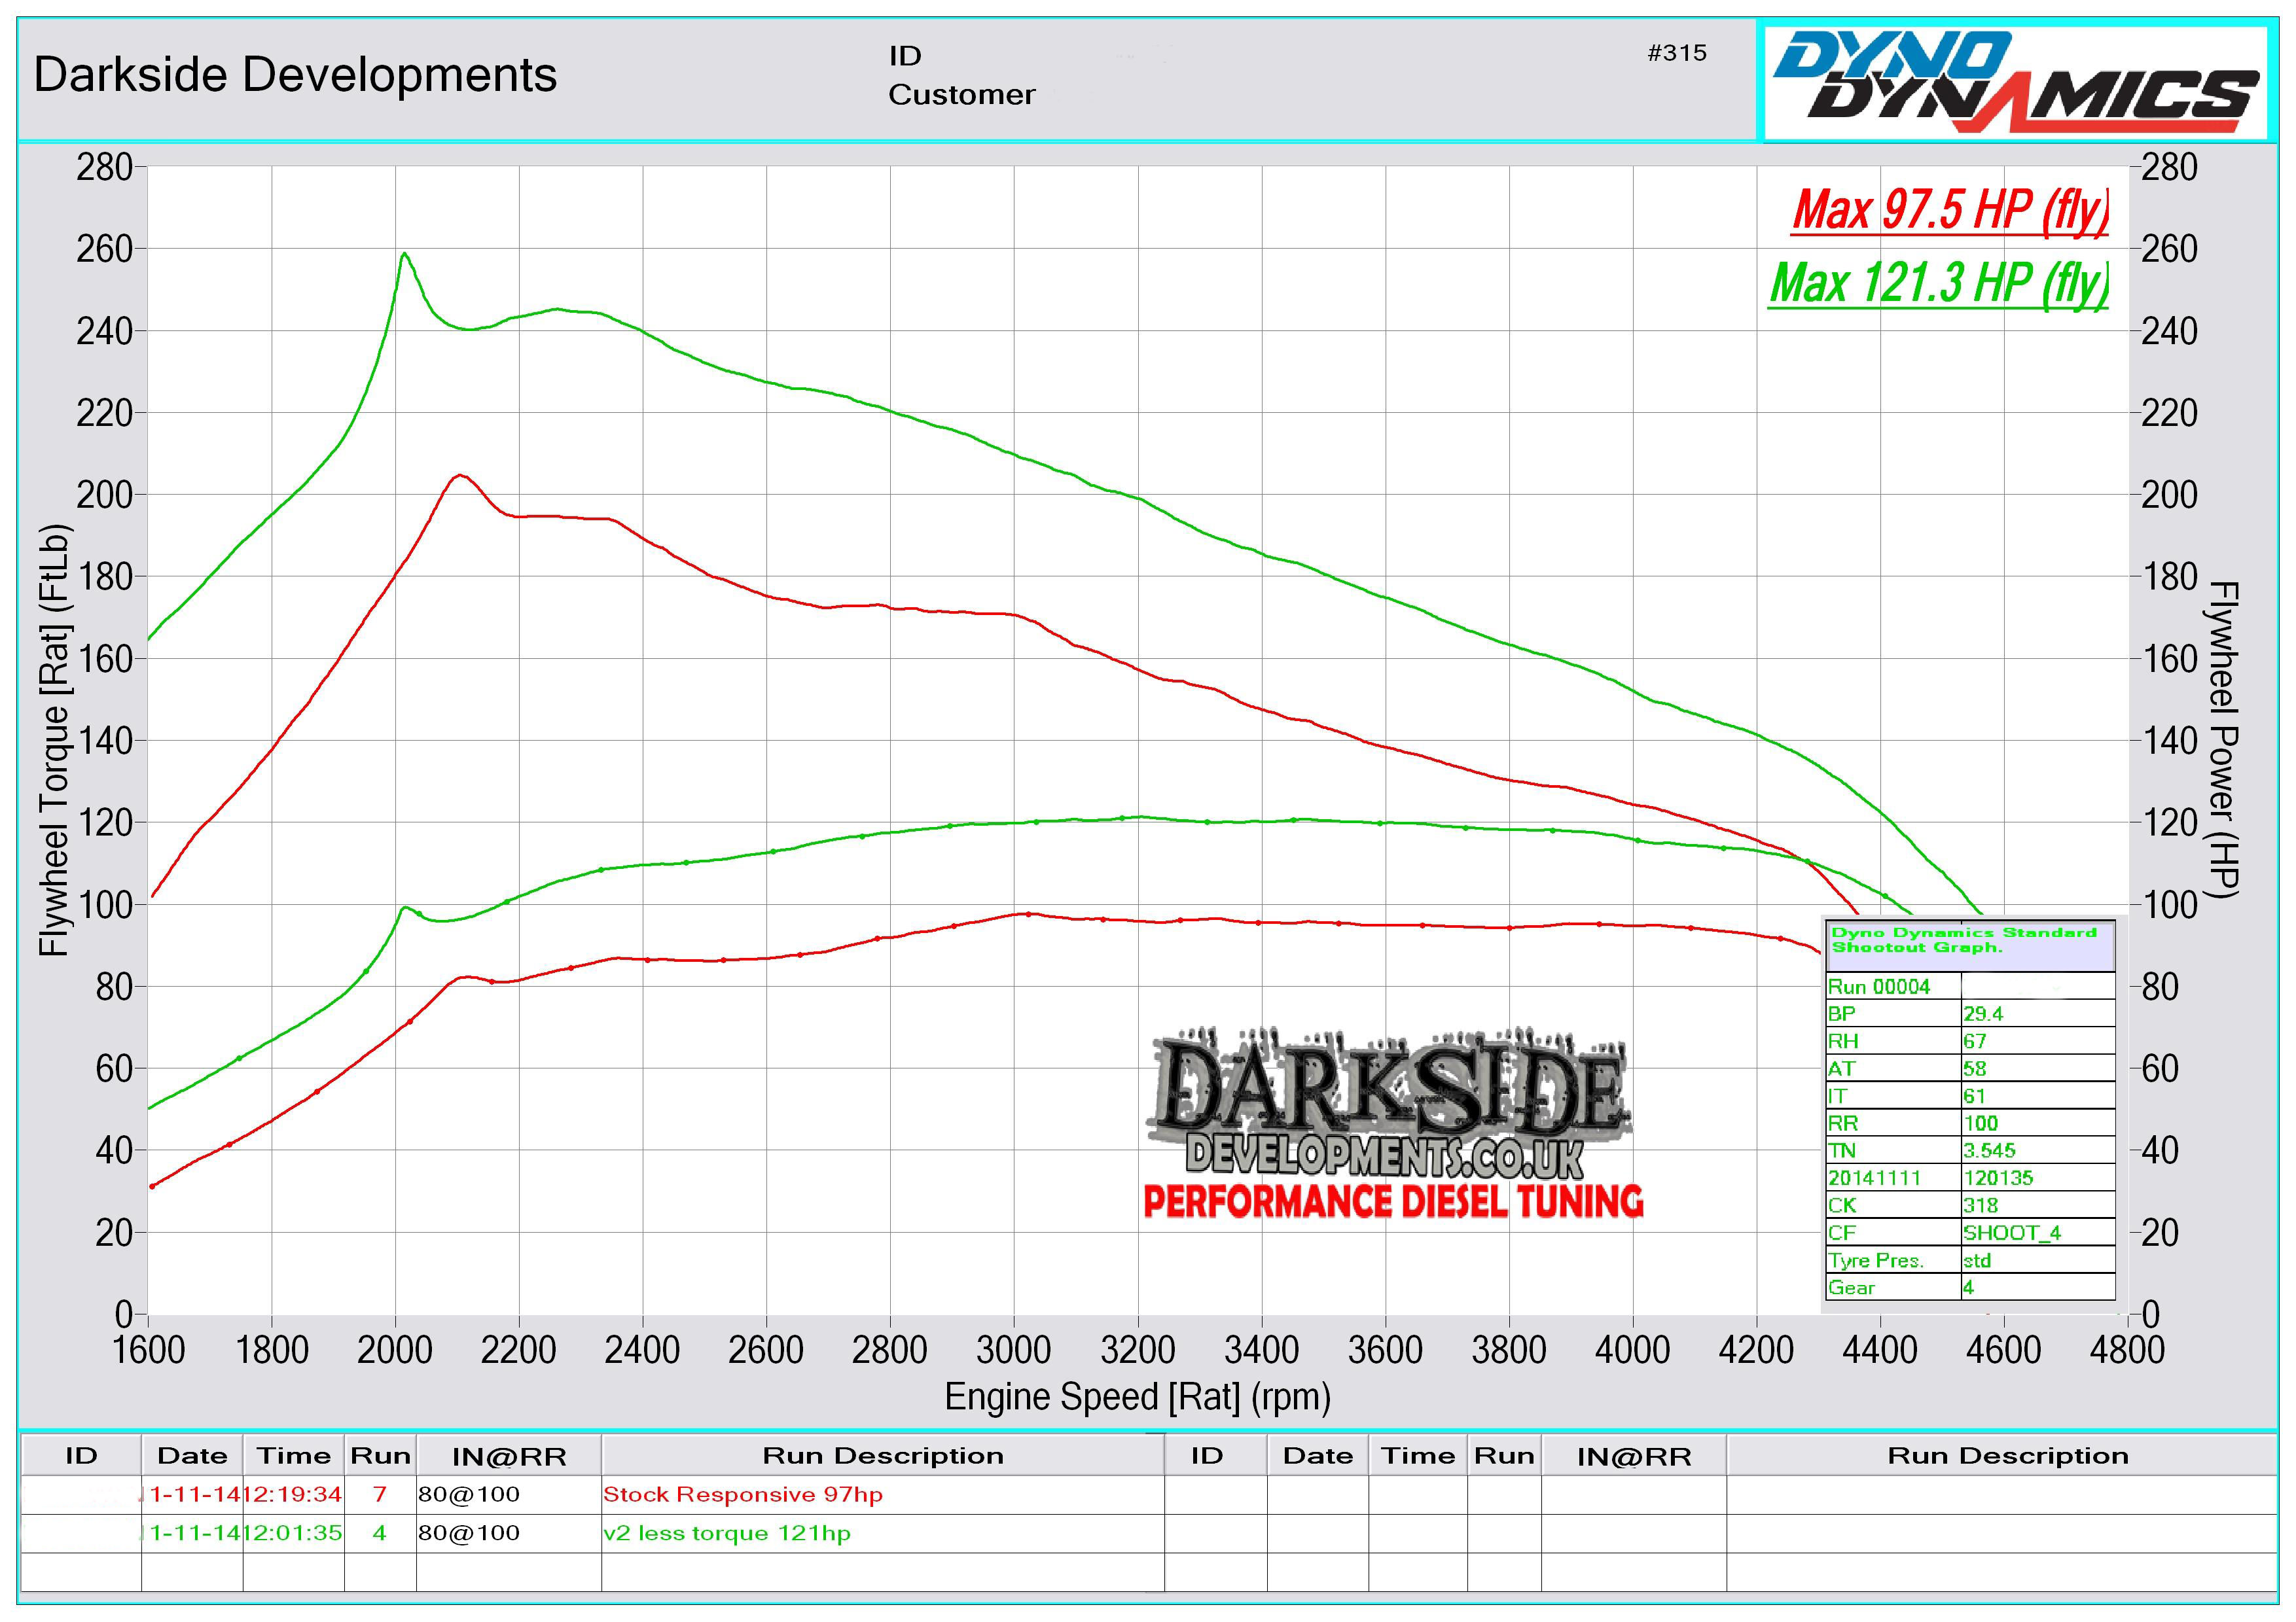Image resolution: width=2296 pixels, height=1622 pixels.
Task: Click 'Stock Responsive 97hp' run description
Action: point(742,1495)
